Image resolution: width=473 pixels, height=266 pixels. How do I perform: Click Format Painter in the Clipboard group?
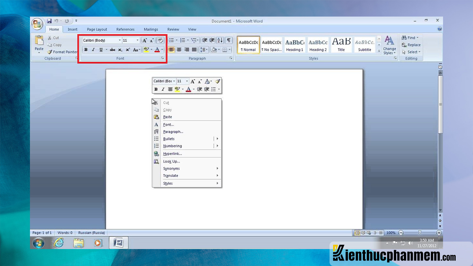62,52
